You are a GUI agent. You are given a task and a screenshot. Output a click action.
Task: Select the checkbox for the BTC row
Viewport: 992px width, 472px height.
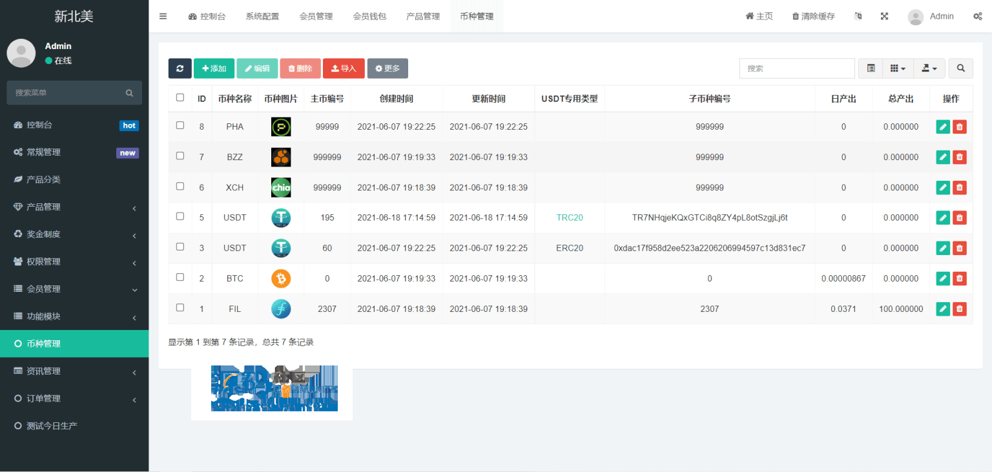click(x=180, y=278)
